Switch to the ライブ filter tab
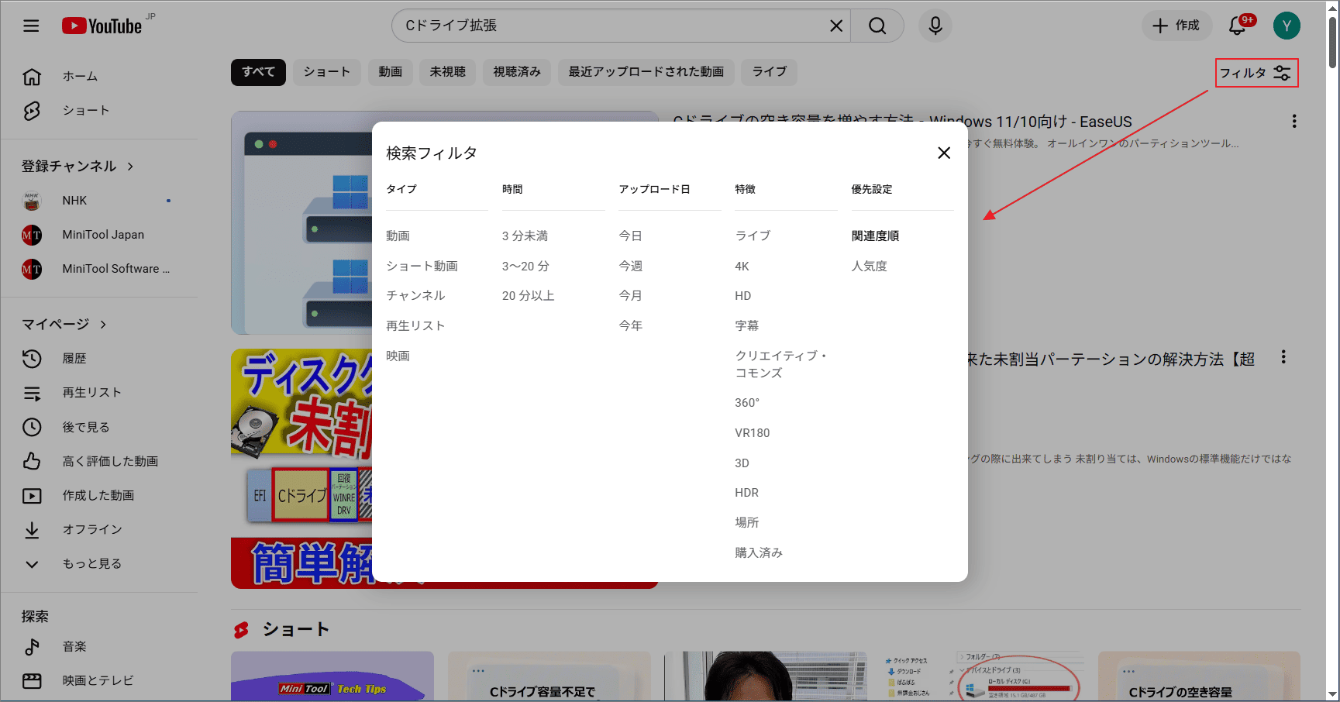This screenshot has height=702, width=1340. coord(768,72)
